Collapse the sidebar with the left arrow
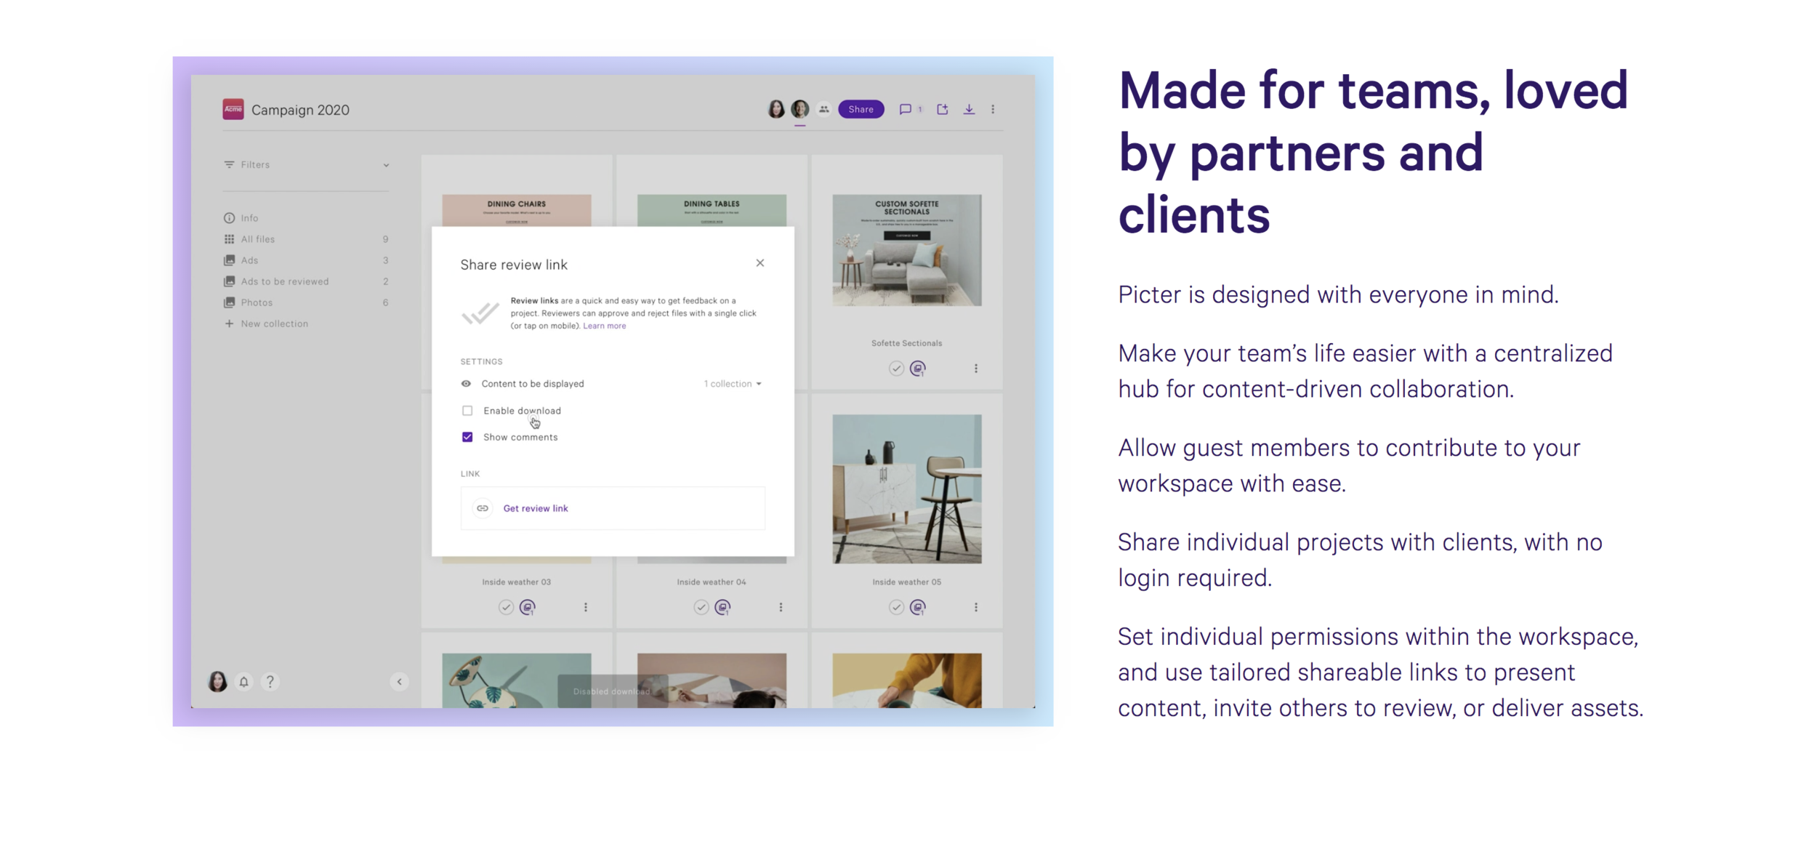 coord(399,681)
